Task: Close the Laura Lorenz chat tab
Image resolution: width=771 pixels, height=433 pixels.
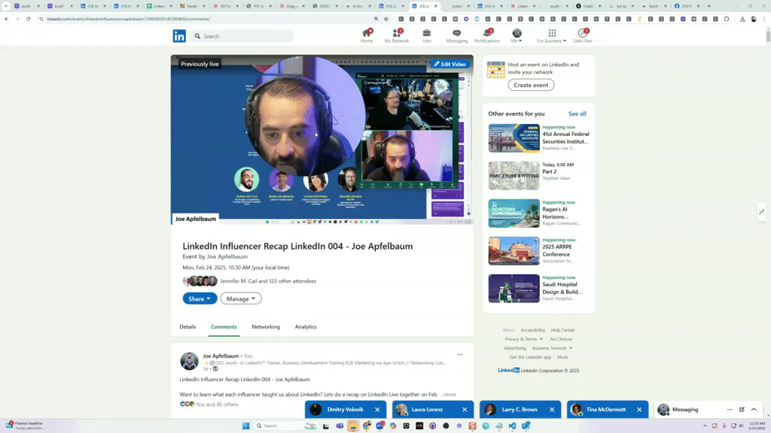Action: tap(465, 410)
